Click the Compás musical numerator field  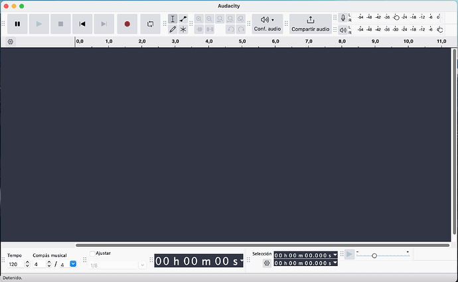(39, 264)
